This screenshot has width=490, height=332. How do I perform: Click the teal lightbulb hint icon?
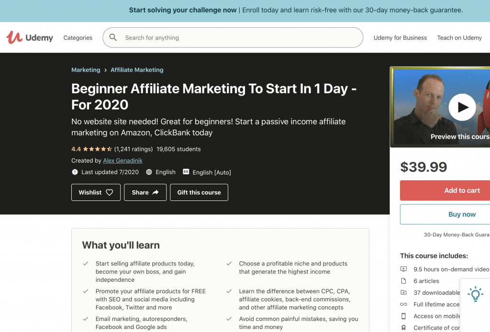475,295
